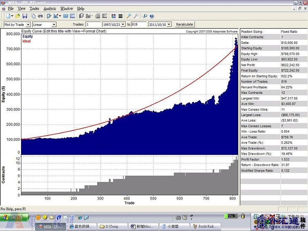308x231 pixels.
Task: Click the Print toolbar icon
Action: pos(40,16)
